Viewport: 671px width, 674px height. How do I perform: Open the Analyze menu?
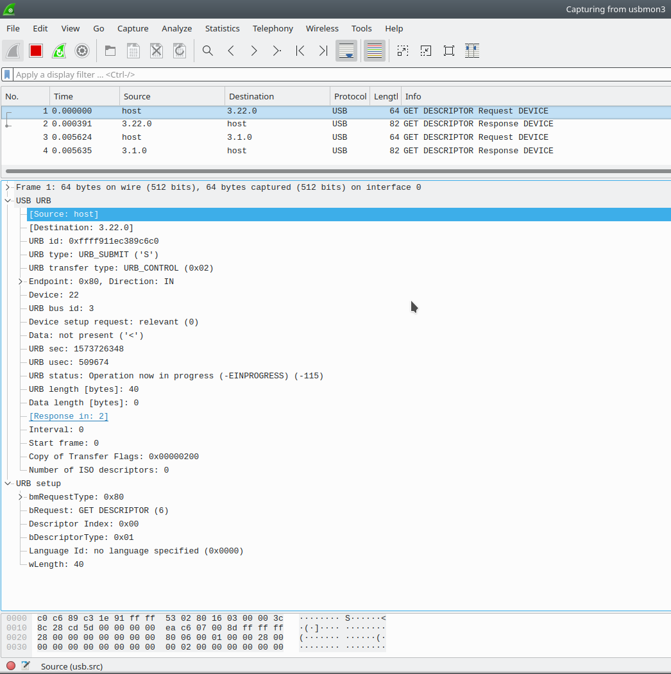coord(176,28)
